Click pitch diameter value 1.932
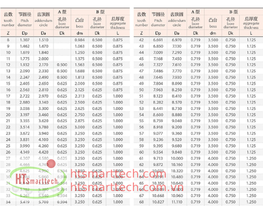Viewport: 263px width, 206px height. 24,65
